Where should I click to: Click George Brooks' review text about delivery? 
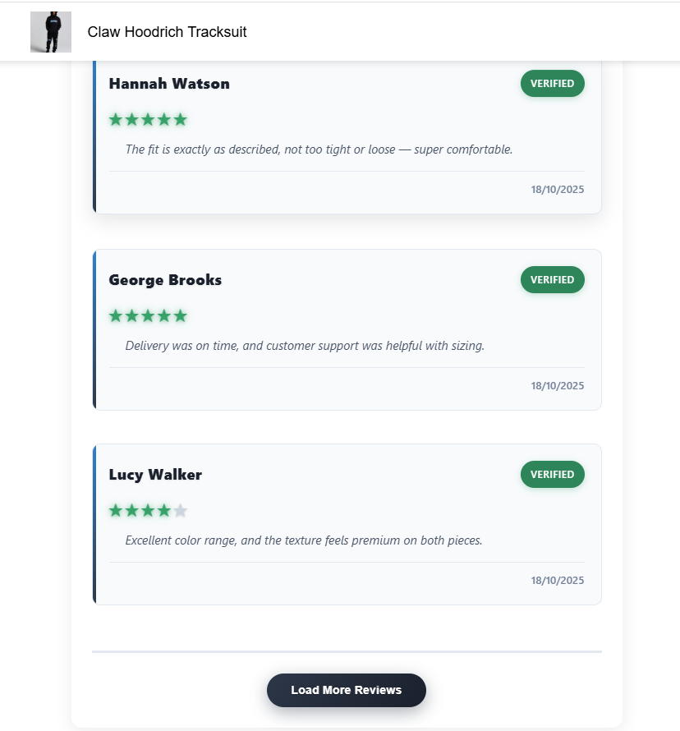(305, 346)
